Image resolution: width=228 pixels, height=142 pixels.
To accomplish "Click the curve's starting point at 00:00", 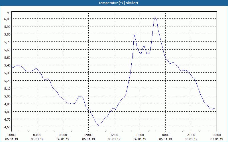I will click(12, 66).
